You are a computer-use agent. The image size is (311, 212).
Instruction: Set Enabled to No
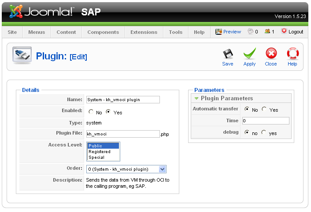point(91,112)
